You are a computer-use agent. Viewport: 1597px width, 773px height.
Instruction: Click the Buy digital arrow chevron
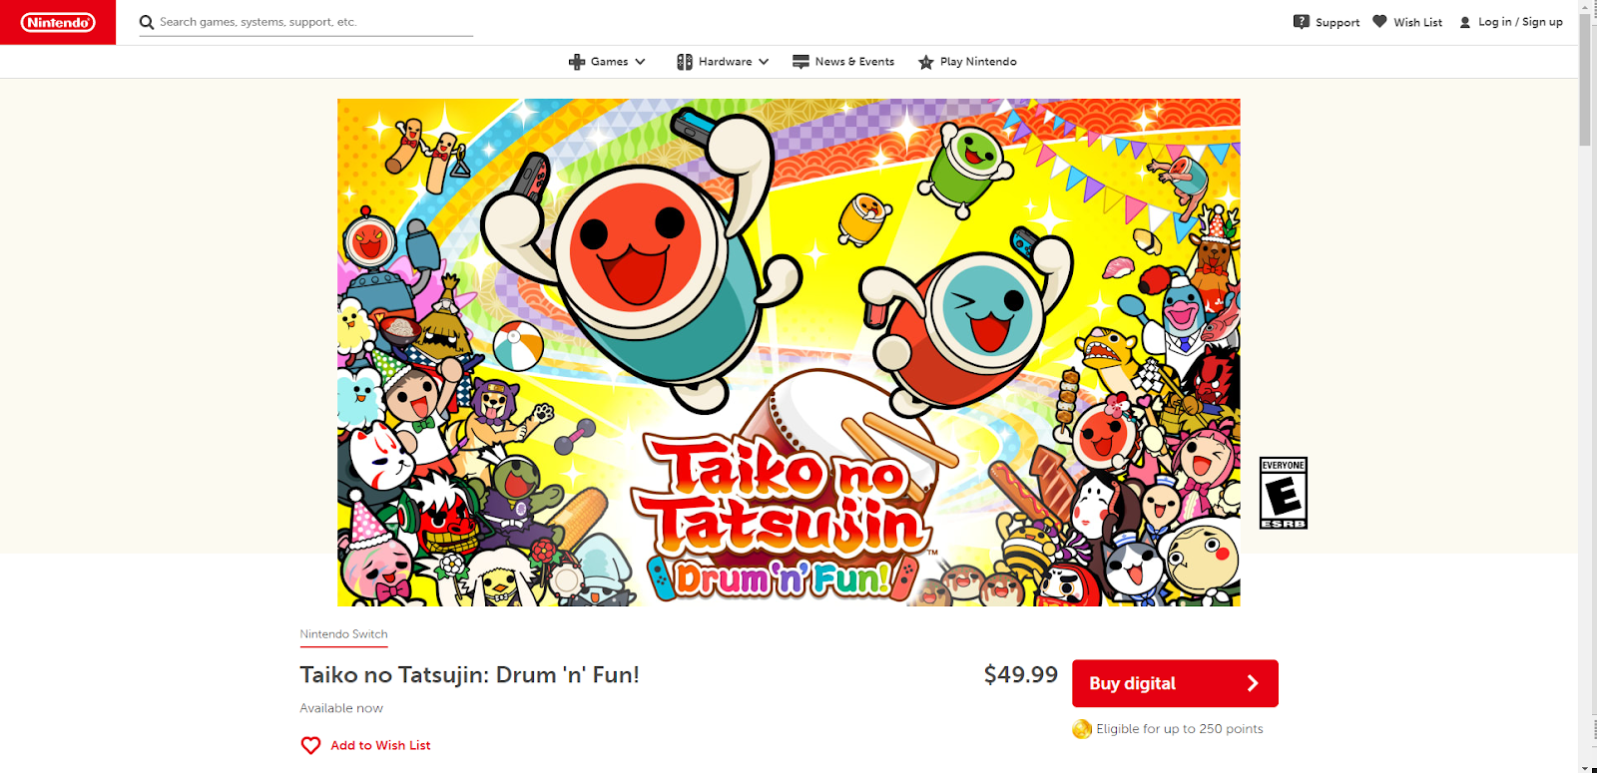[1253, 683]
